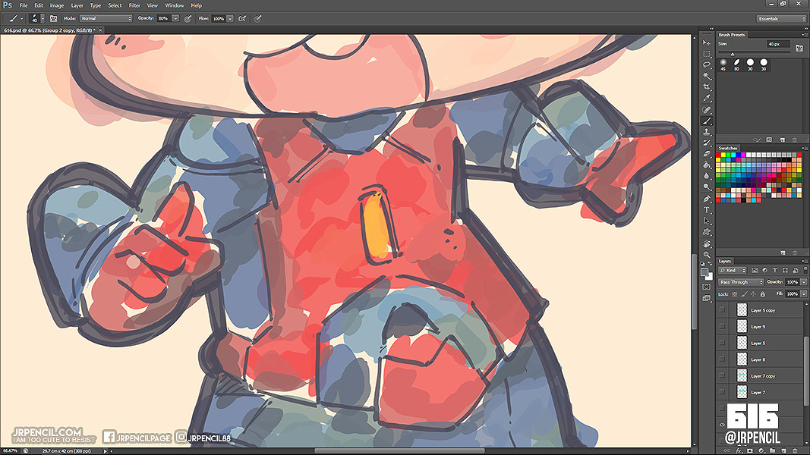Select the Type tool
Screen dimensions: 810x455
707,210
